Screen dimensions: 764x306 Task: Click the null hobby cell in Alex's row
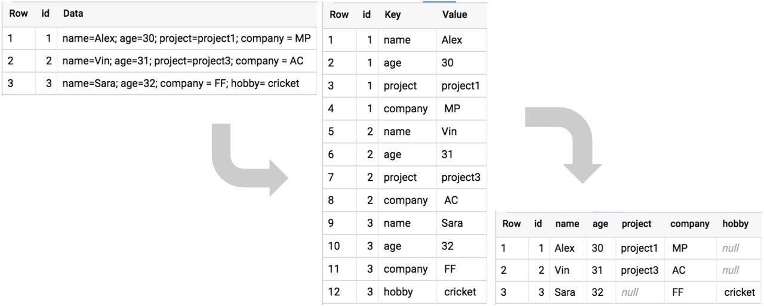click(740, 248)
